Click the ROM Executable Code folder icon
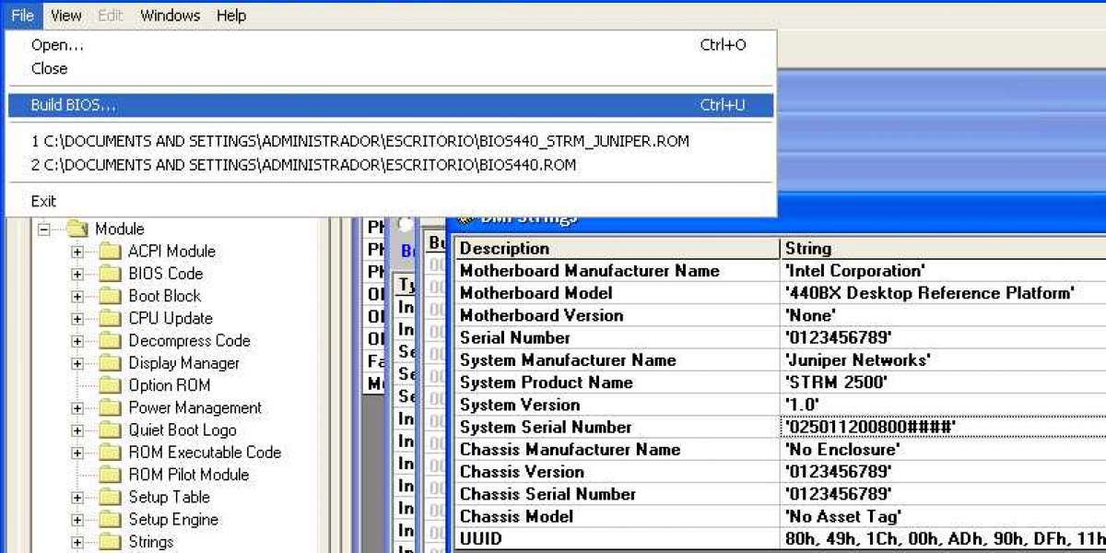Image resolution: width=1106 pixels, height=553 pixels. pyautogui.click(x=111, y=452)
